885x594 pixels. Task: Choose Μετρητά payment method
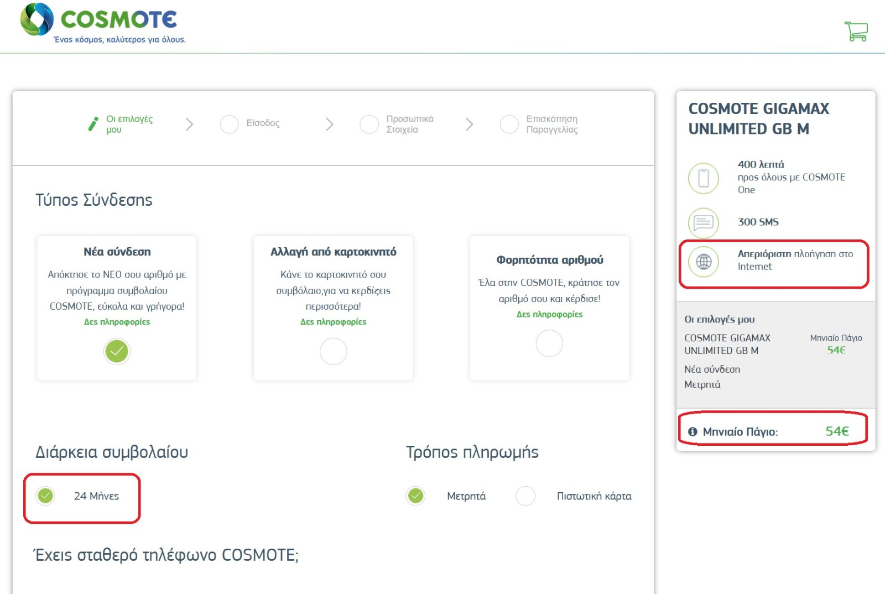(415, 496)
